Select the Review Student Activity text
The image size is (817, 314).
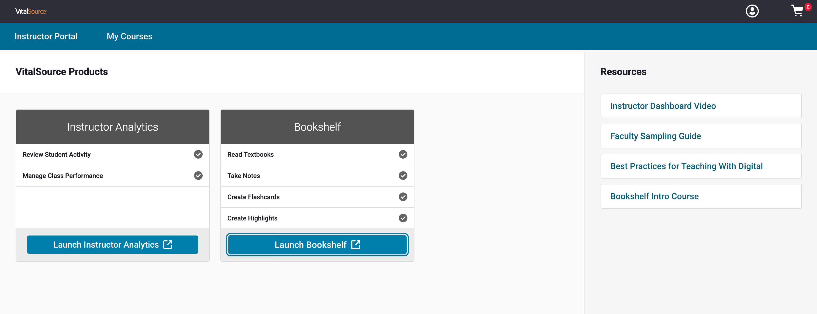coord(57,155)
